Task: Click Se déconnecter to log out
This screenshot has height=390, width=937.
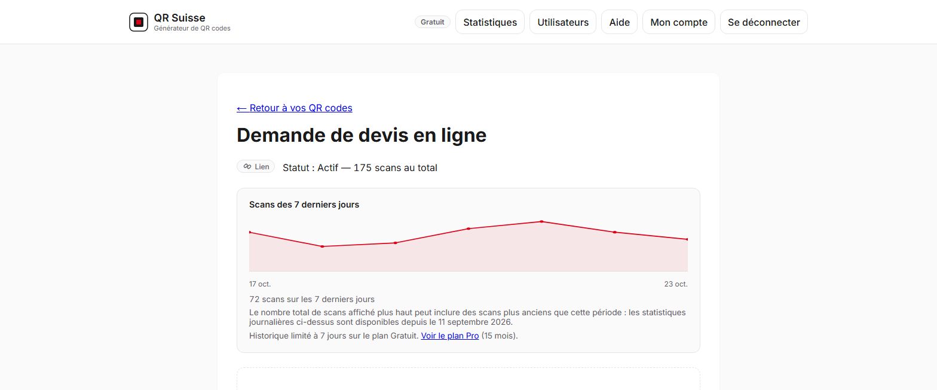Action: 764,22
